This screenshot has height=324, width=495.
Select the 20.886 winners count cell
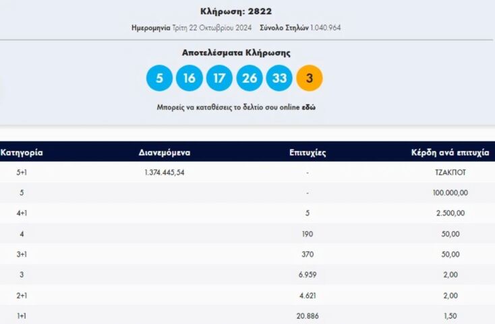[x=307, y=315]
